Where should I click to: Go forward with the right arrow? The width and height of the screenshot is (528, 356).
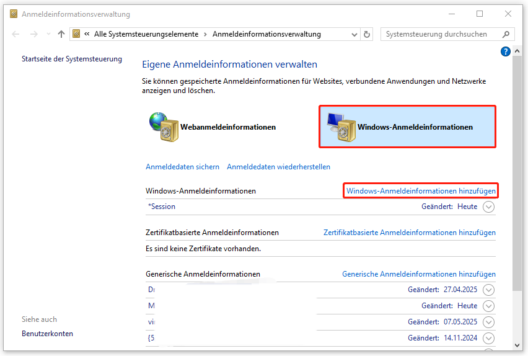click(x=33, y=34)
